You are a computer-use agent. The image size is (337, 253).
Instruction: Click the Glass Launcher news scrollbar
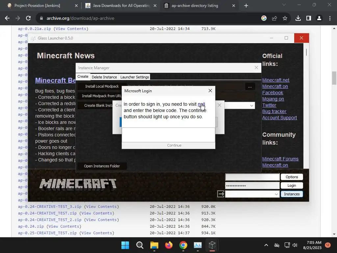[306, 52]
